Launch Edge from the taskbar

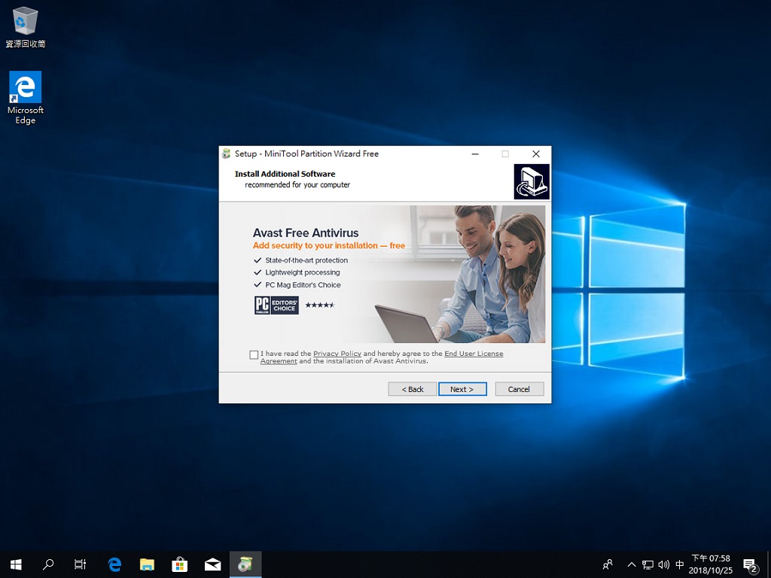[114, 564]
